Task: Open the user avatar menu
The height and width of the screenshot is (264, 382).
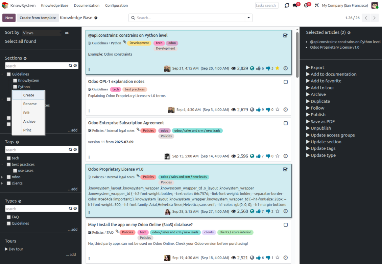Action: coord(375,5)
